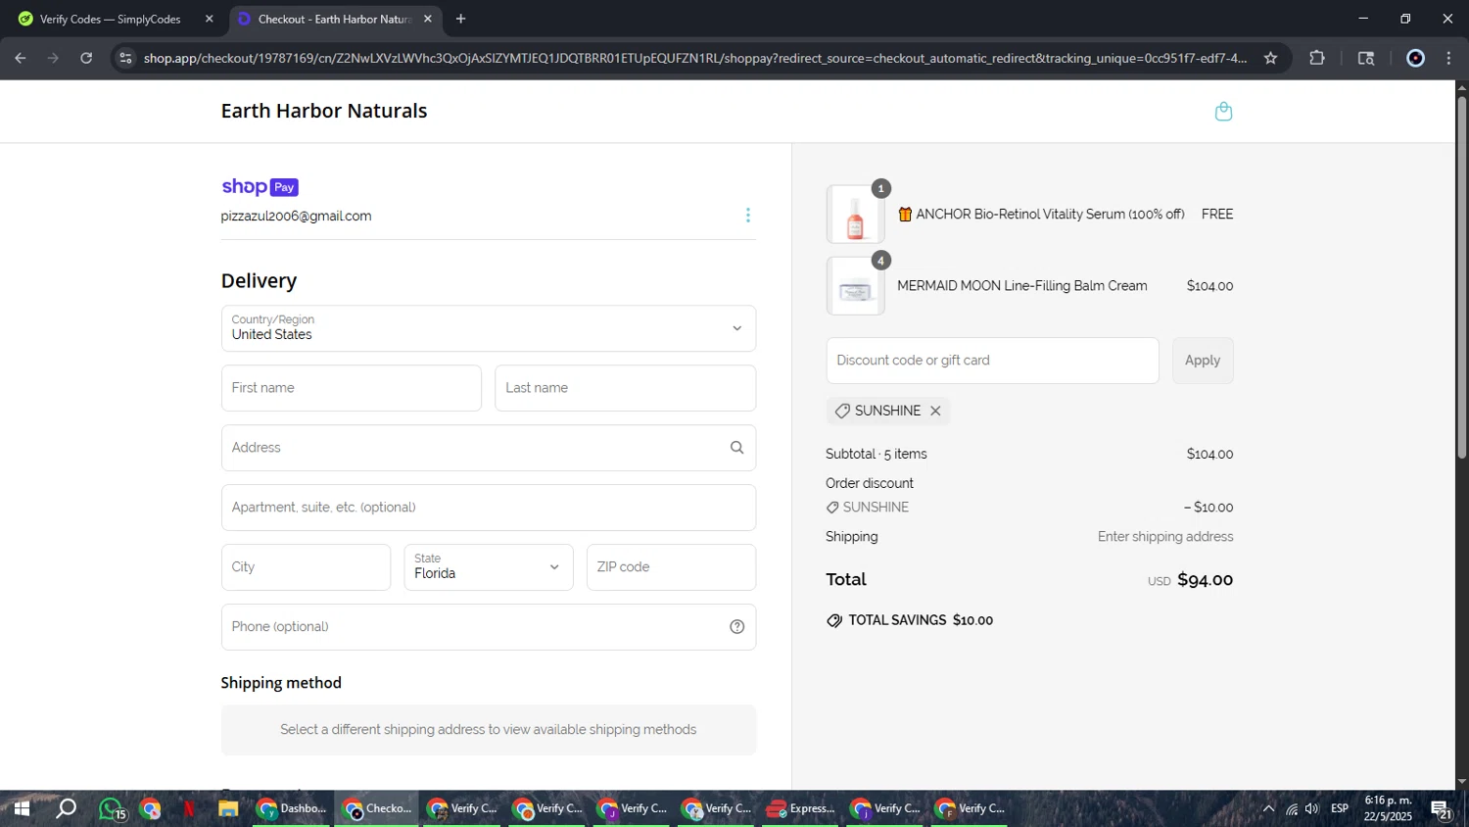
Task: Close the Checkout Earth Harbor tab
Action: pos(427,19)
